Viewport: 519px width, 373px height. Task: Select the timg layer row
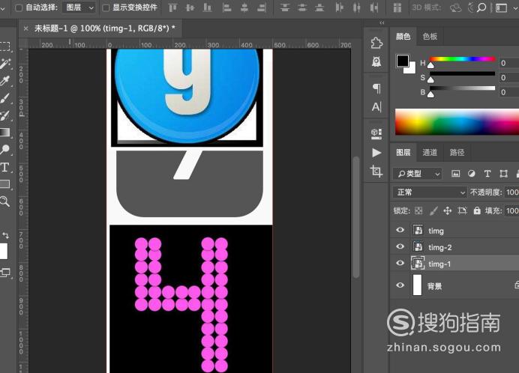pyautogui.click(x=454, y=230)
